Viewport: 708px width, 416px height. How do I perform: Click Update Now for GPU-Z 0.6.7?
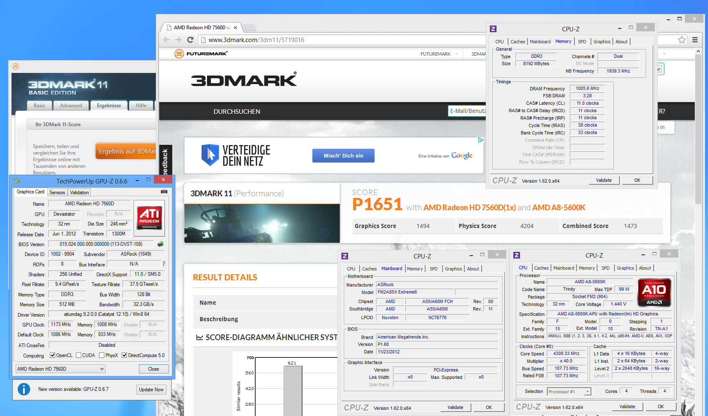coord(151,390)
